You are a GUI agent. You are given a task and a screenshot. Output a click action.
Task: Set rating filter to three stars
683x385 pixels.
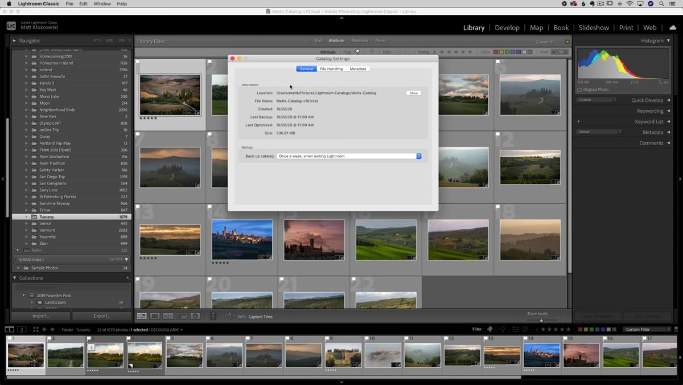pos(456,52)
